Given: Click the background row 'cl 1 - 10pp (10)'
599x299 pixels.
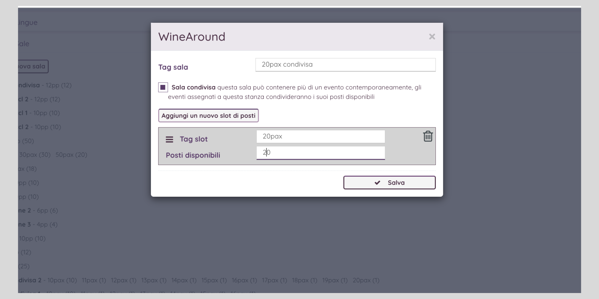Looking at the screenshot, I should (39, 113).
